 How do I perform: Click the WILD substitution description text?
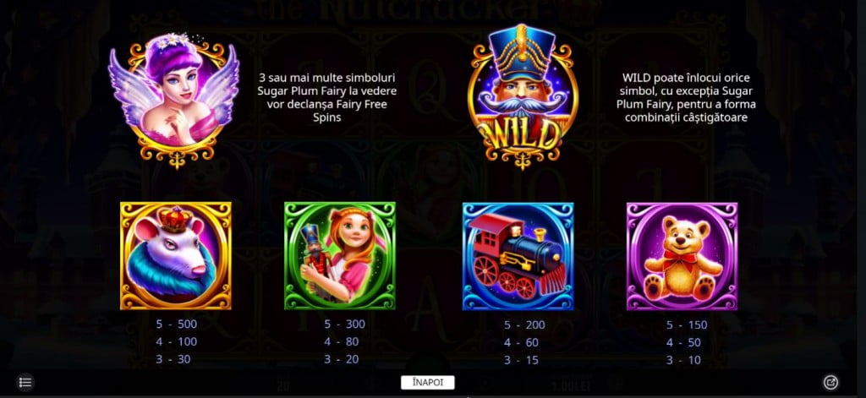pos(685,98)
